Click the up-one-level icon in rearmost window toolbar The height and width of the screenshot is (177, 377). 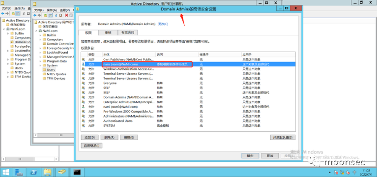[x=13, y=13]
